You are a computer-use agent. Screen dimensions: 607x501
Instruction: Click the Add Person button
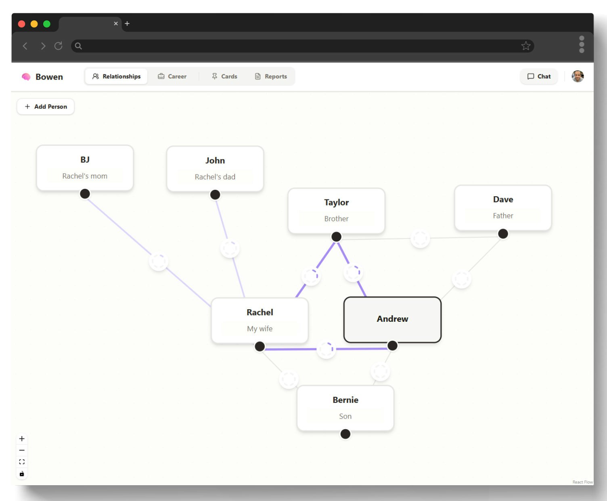point(45,106)
